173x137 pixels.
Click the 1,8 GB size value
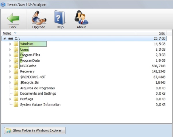160,60
